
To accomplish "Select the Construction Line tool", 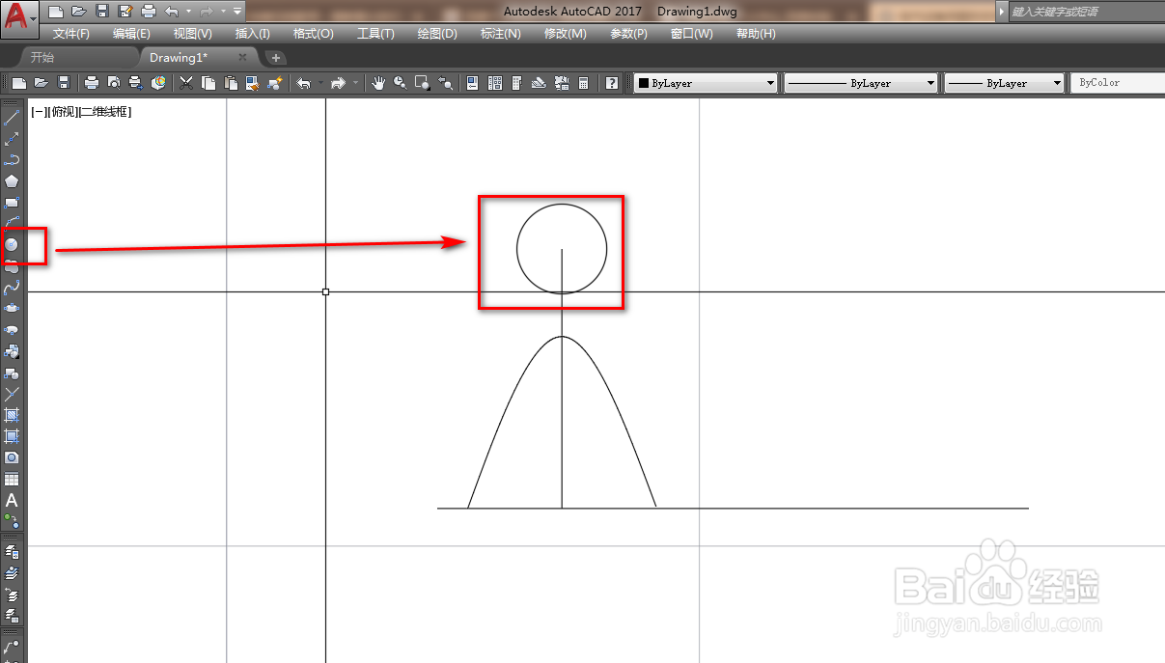I will (12, 139).
